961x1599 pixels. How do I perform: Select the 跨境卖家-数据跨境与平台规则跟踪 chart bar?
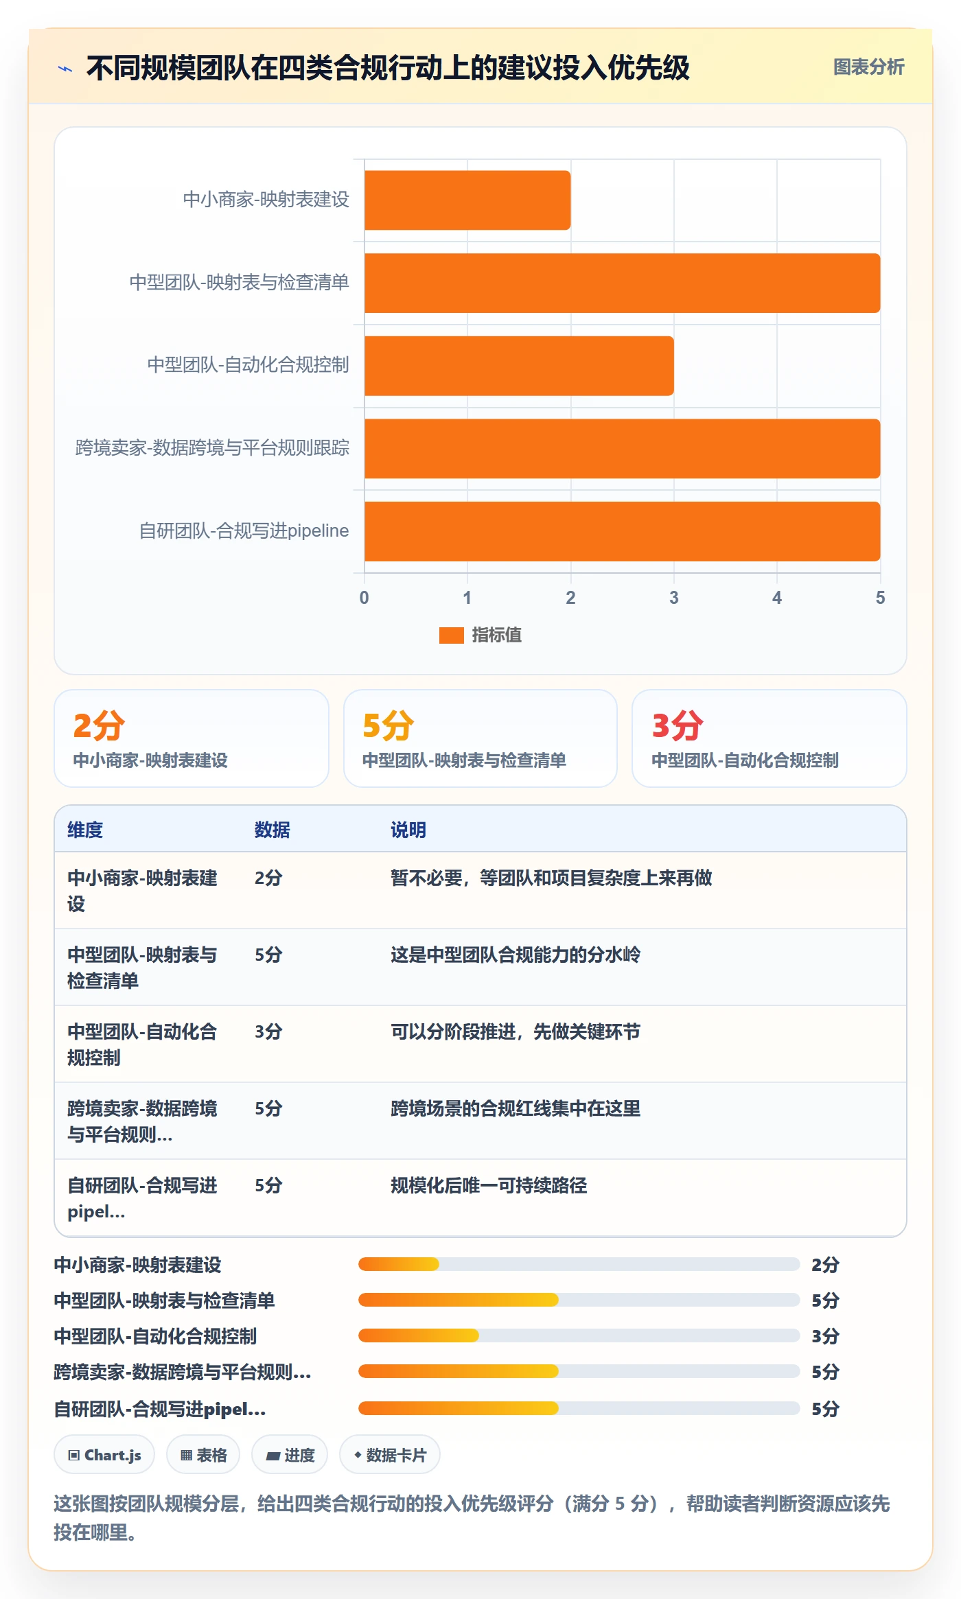point(622,449)
